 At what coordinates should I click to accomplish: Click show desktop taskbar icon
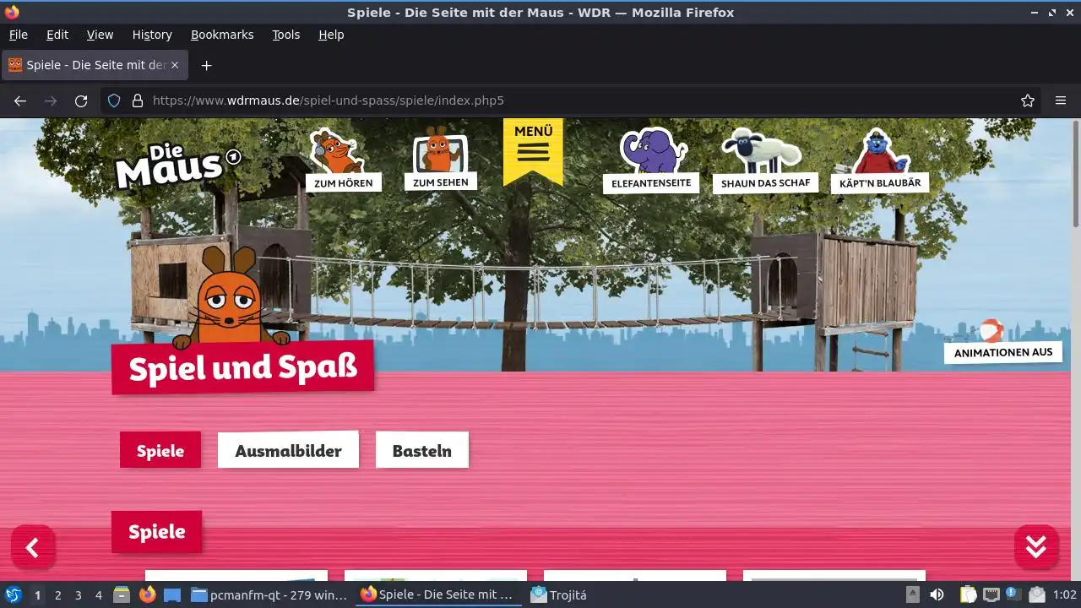(x=172, y=594)
